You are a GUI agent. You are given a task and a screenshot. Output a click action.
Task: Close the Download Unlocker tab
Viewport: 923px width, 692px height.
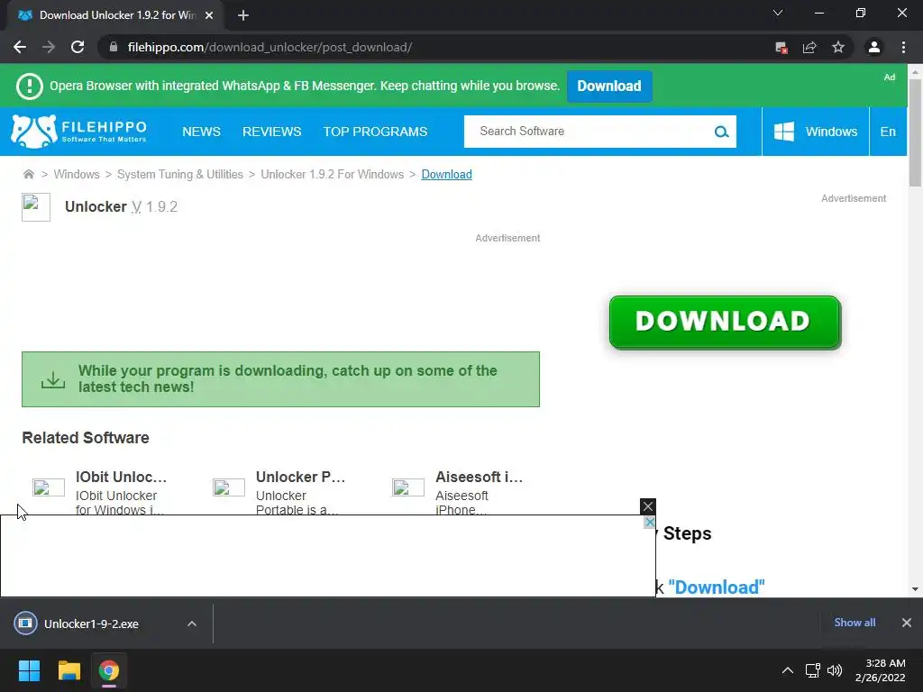pyautogui.click(x=209, y=15)
